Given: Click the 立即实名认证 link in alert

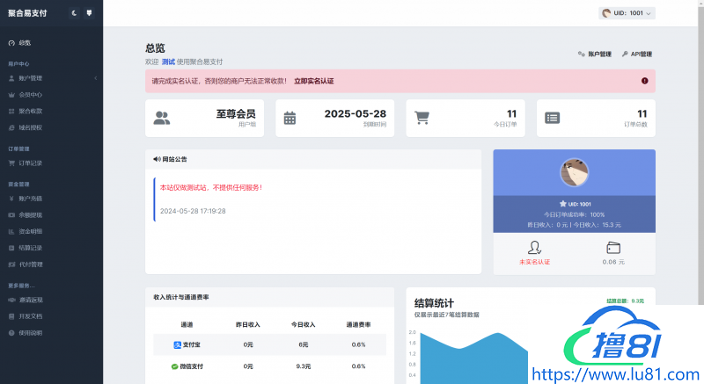Looking at the screenshot, I should pos(313,81).
